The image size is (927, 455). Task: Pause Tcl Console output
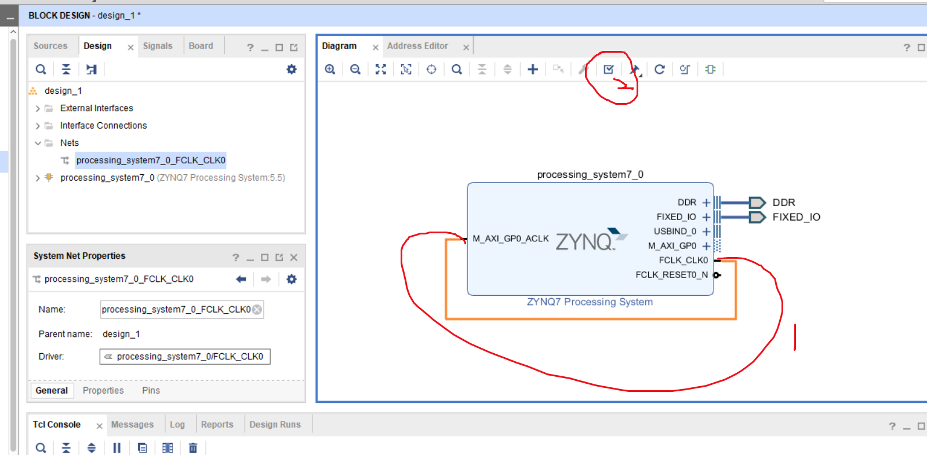[x=117, y=448]
